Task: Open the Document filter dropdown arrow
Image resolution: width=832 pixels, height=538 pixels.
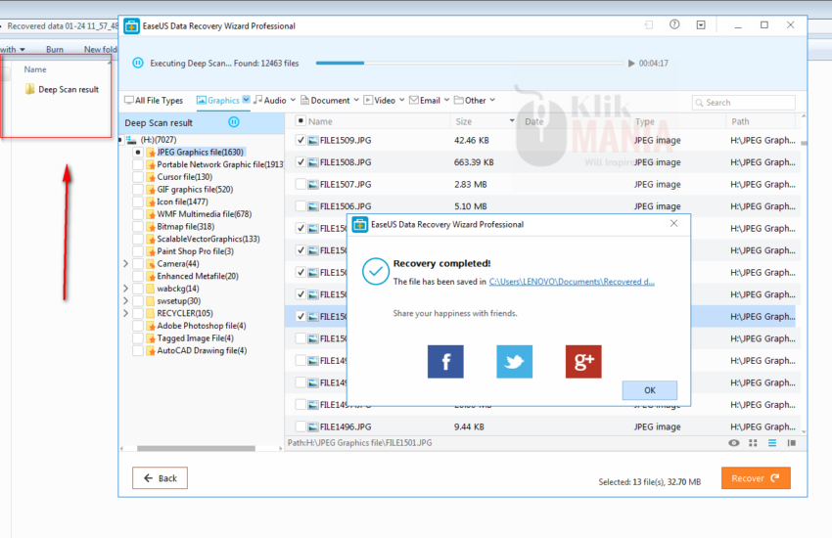Action: click(356, 100)
